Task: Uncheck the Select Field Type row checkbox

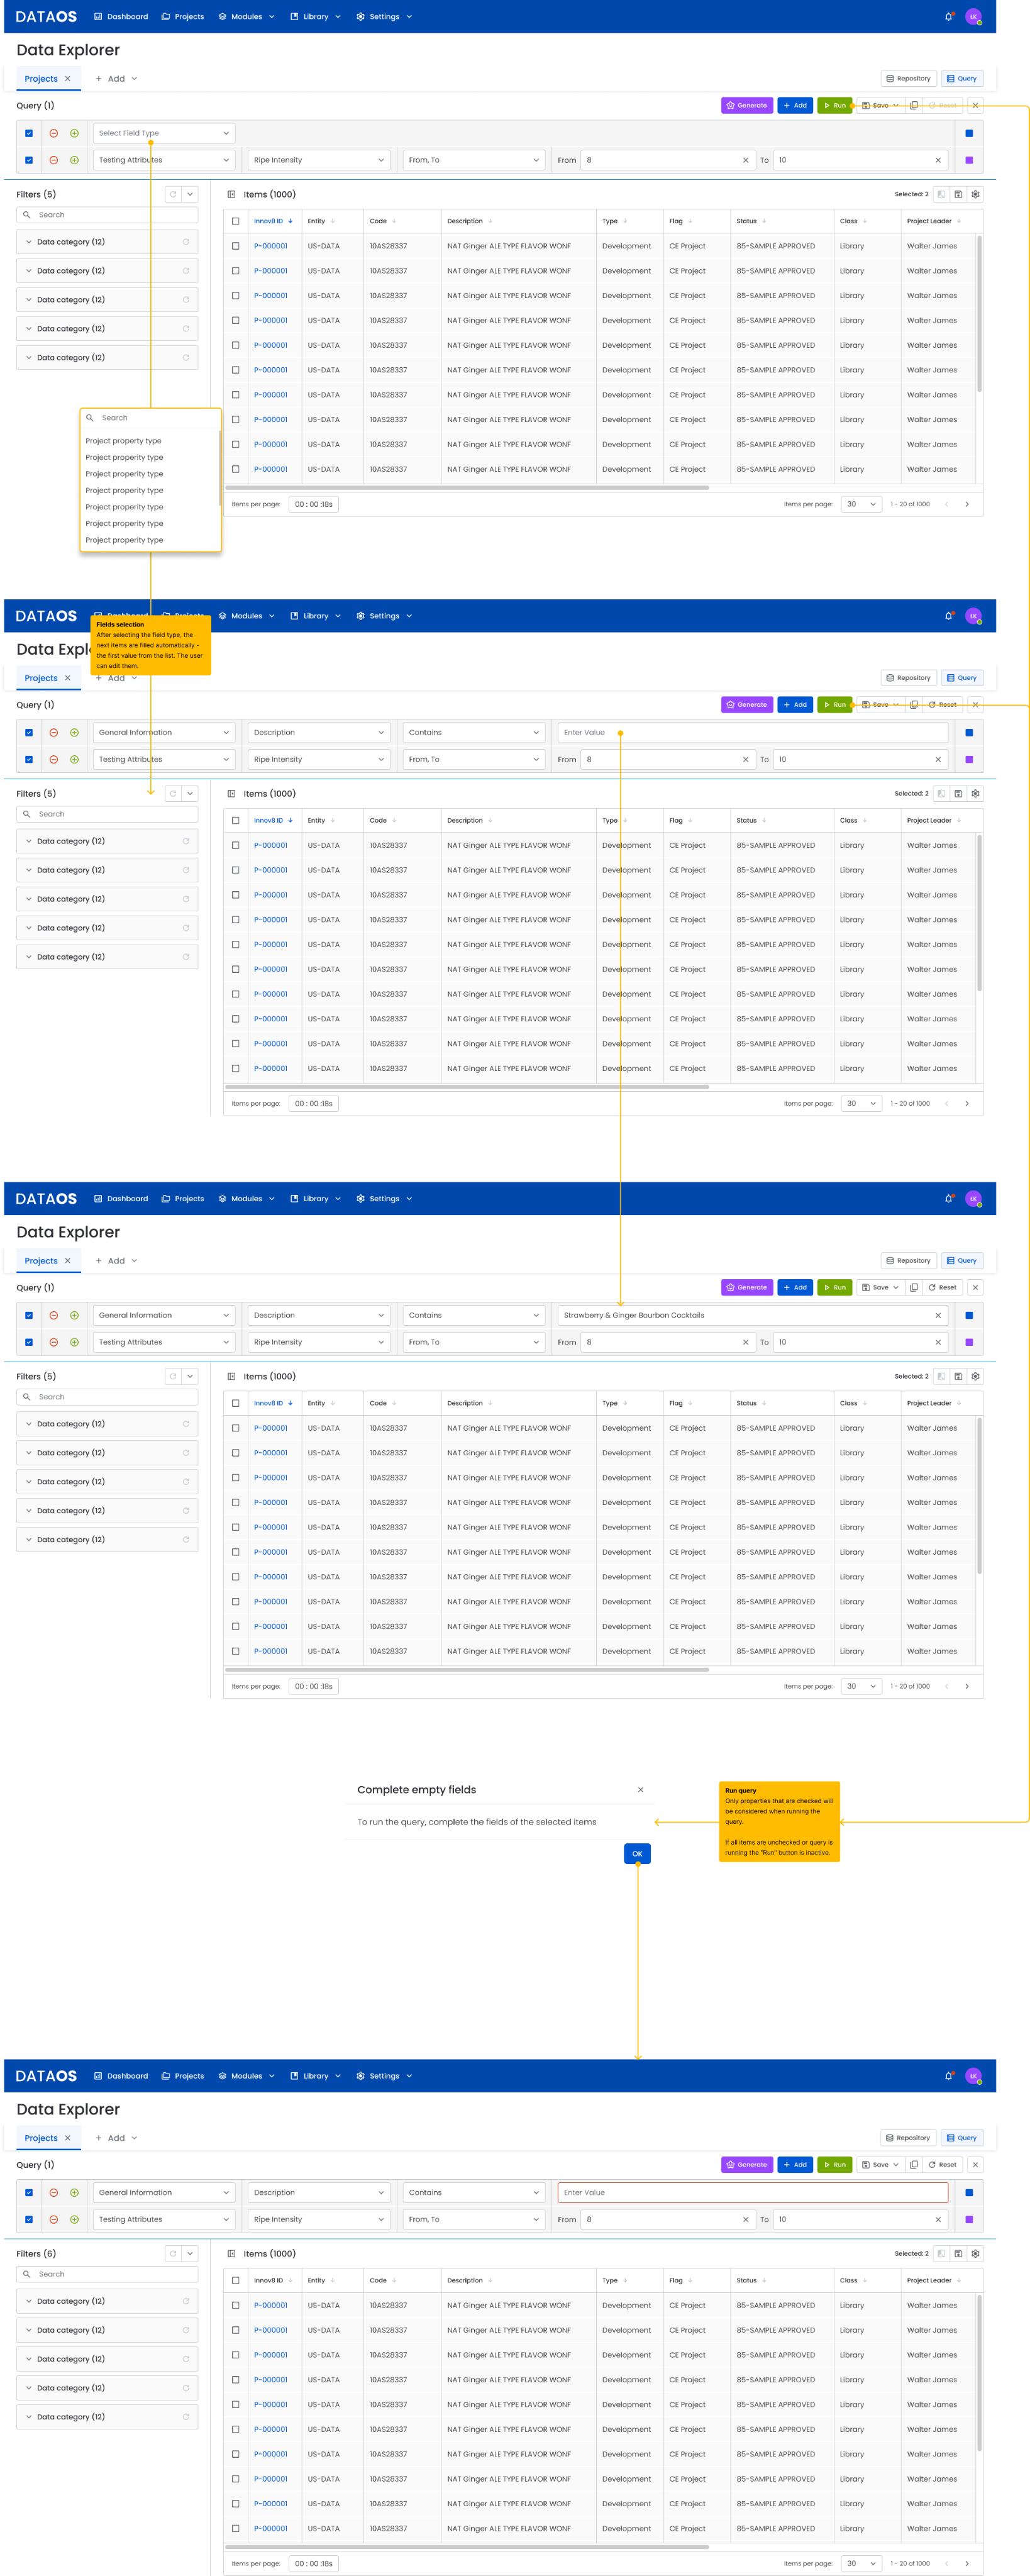Action: coord(29,133)
